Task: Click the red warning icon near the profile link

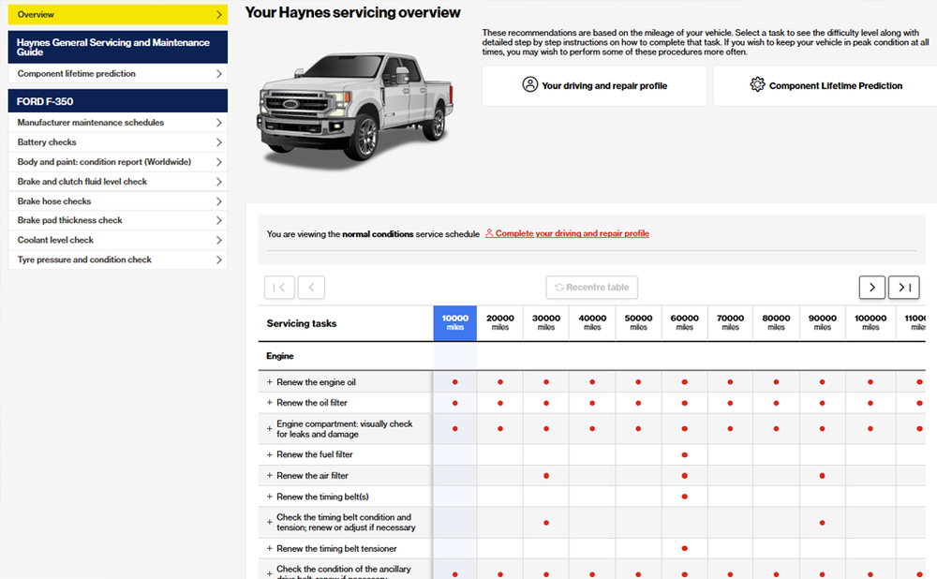Action: coord(490,233)
